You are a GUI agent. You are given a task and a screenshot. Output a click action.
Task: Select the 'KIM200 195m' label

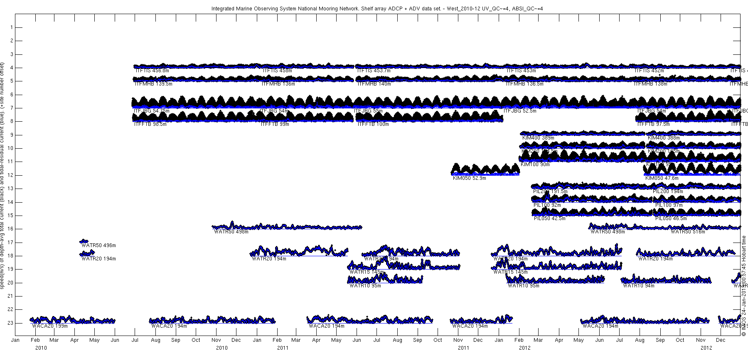pyautogui.click(x=664, y=151)
